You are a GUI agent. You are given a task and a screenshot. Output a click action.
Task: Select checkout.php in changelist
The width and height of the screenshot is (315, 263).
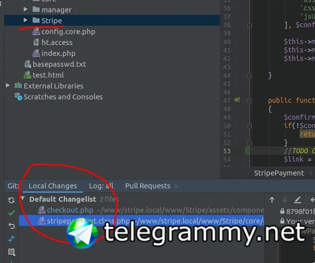tap(141, 210)
